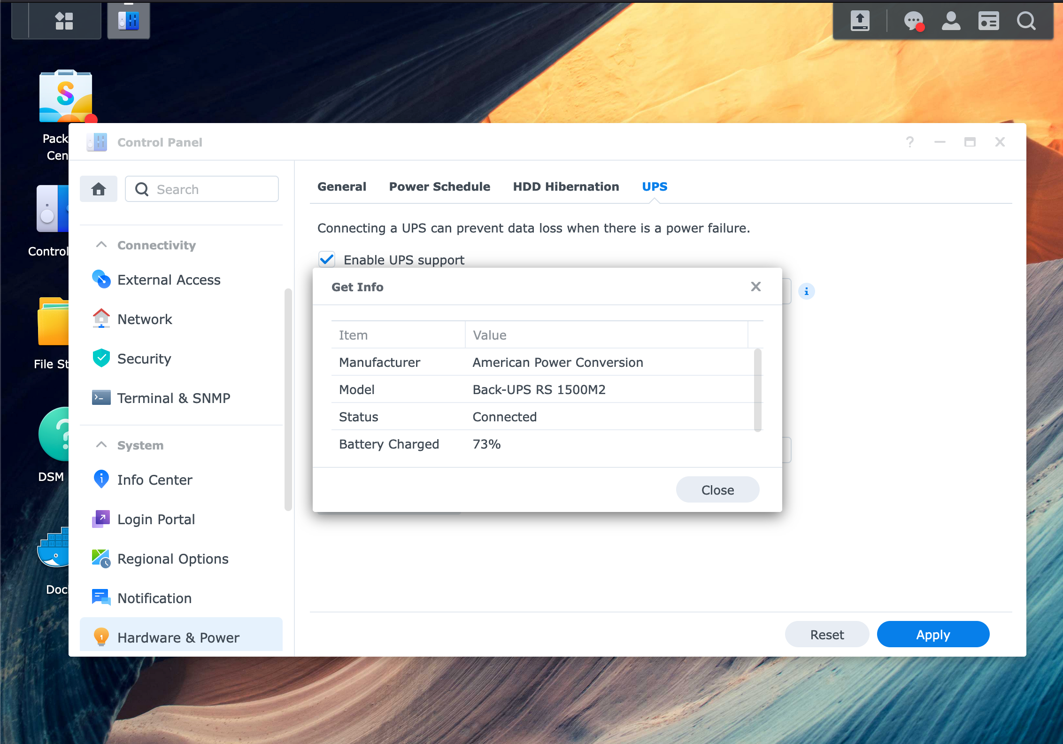Viewport: 1063px width, 744px height.
Task: Enable UPS support for power failure protection
Action: (x=329, y=259)
